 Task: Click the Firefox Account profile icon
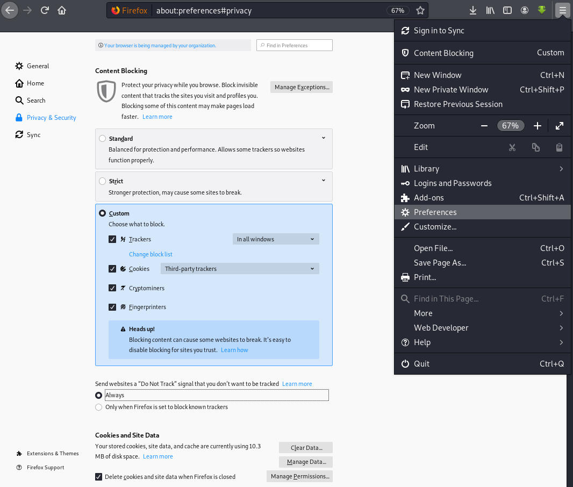click(524, 10)
